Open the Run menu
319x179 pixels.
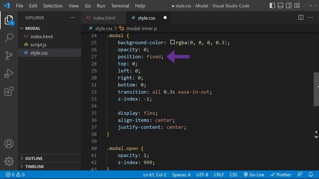point(101,5)
